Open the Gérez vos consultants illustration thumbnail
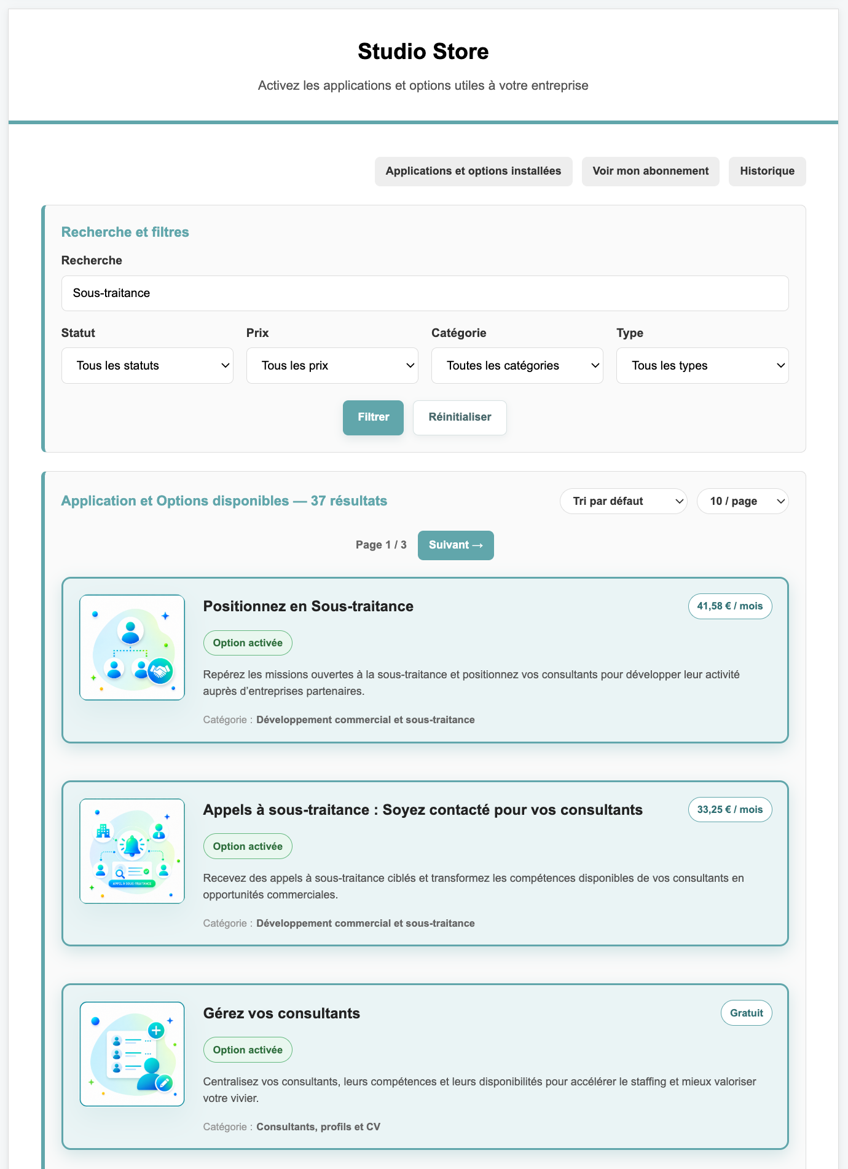Image resolution: width=848 pixels, height=1169 pixels. click(x=132, y=1054)
